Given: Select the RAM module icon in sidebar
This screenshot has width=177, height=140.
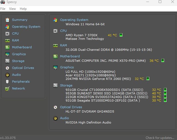Looking at the screenshot, I should click(7, 41).
